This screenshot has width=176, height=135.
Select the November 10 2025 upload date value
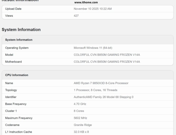tap(93, 9)
